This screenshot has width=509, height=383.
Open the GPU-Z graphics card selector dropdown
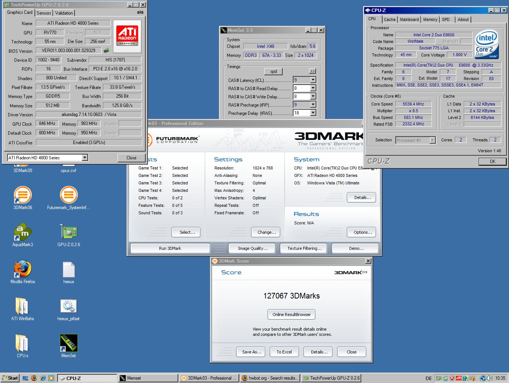[85, 157]
